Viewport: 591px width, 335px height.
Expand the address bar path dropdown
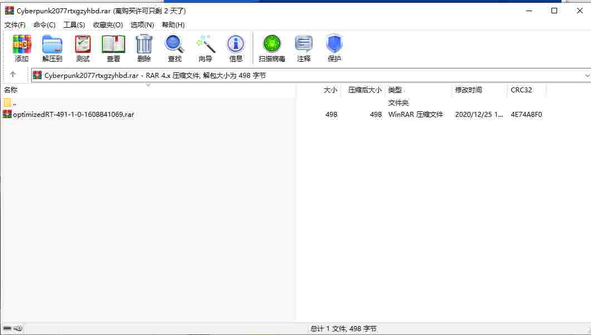pos(587,76)
